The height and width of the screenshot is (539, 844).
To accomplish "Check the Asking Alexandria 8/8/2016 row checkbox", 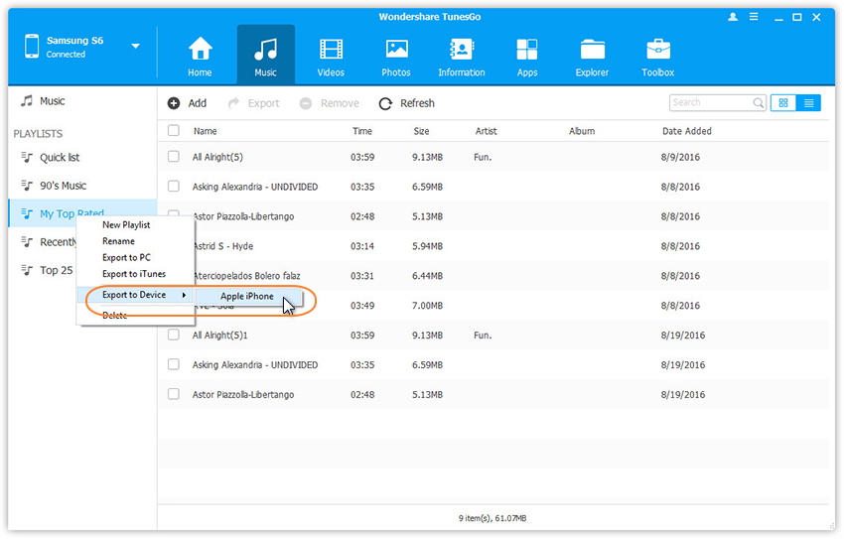I will pos(174,187).
